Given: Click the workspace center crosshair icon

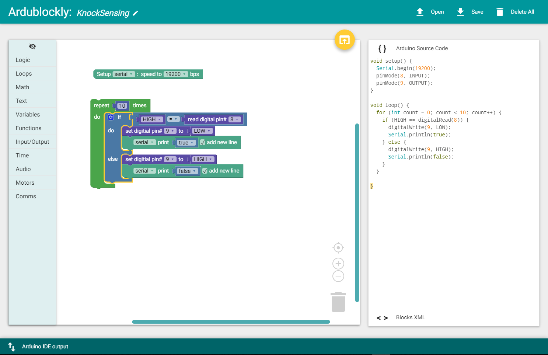Looking at the screenshot, I should [338, 248].
